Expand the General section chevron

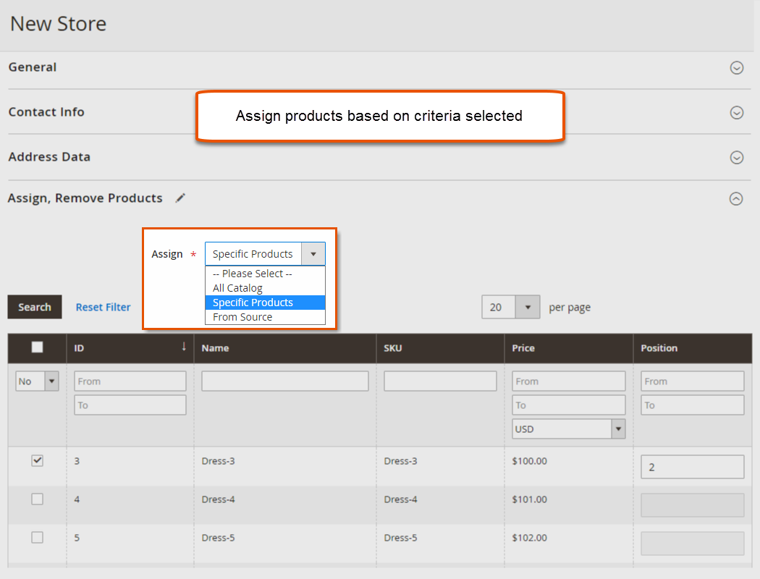tap(736, 67)
